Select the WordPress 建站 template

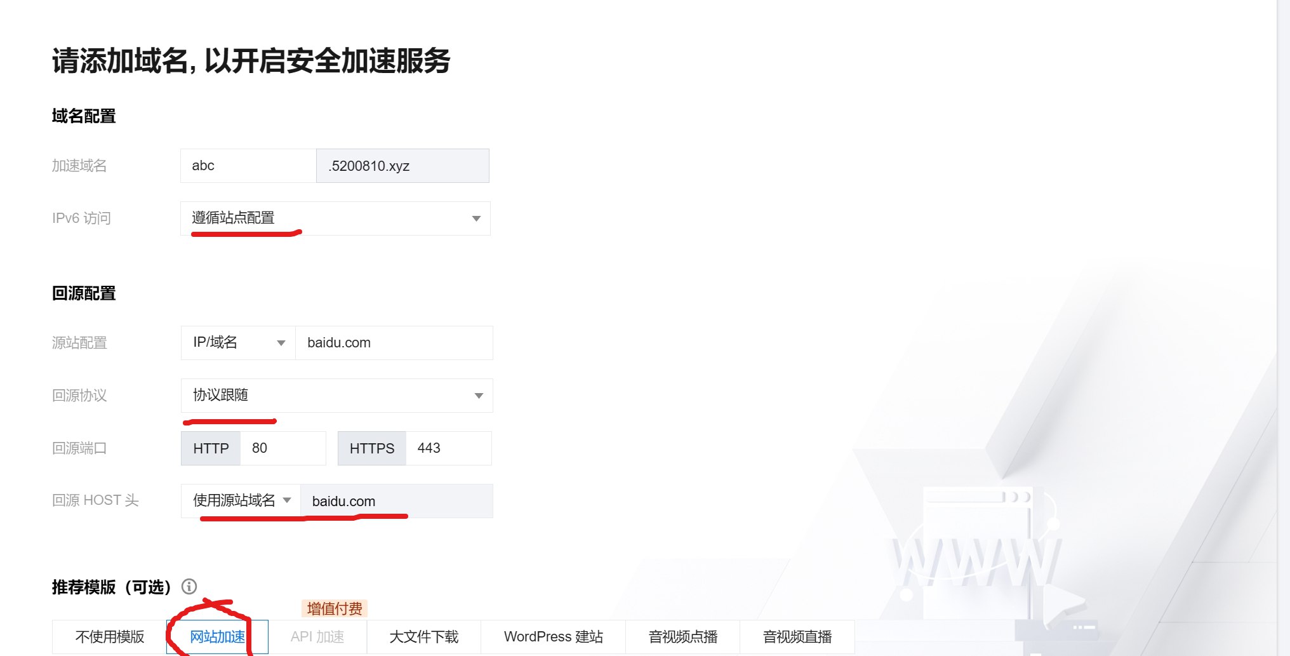pos(553,636)
